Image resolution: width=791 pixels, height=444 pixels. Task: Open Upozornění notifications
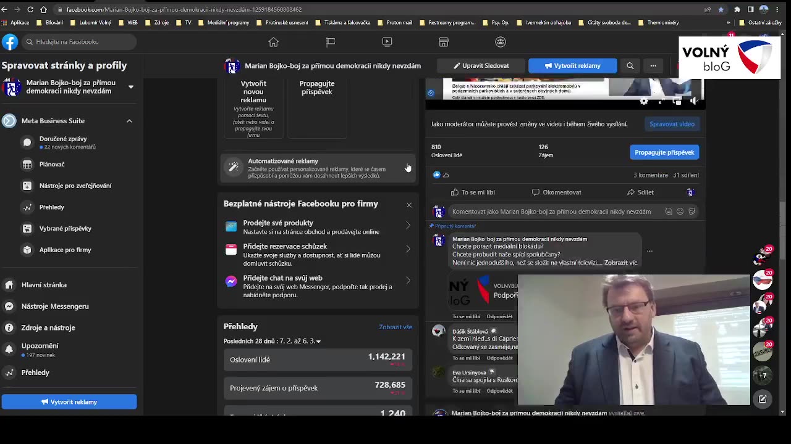click(x=68, y=350)
